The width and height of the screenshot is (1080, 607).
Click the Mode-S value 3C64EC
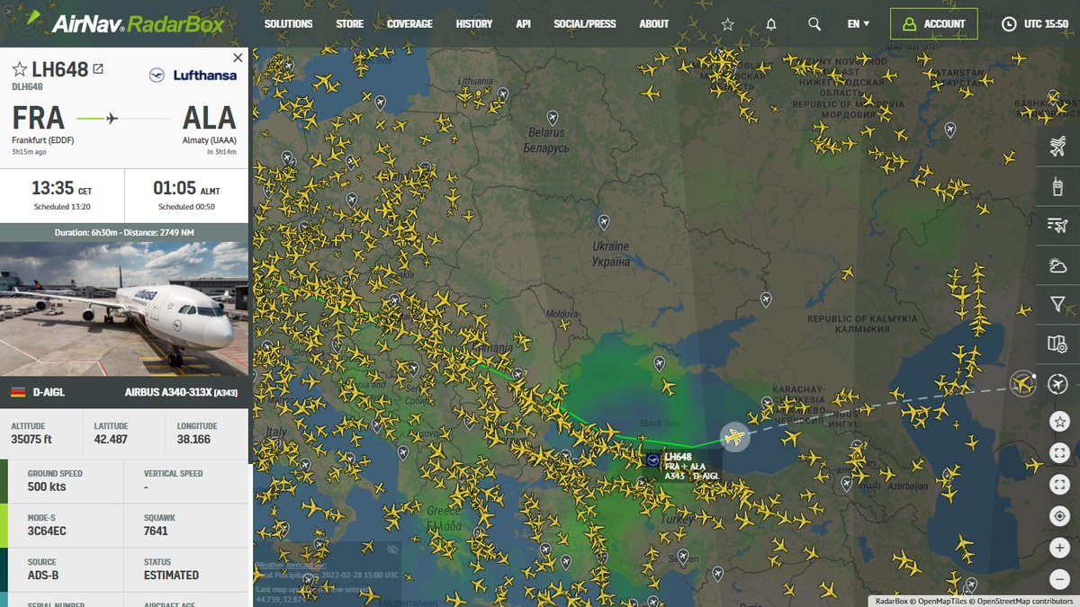[47, 531]
